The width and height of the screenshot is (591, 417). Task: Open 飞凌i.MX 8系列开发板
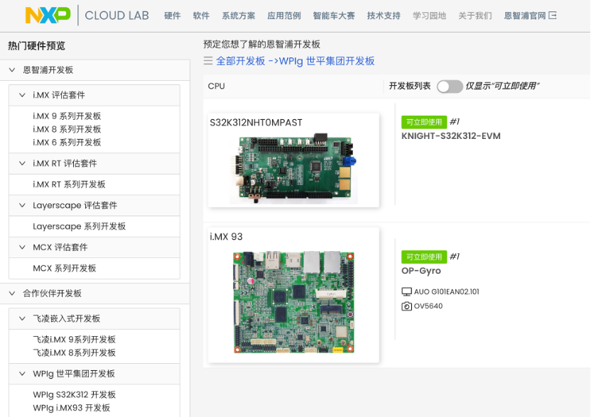[74, 352]
